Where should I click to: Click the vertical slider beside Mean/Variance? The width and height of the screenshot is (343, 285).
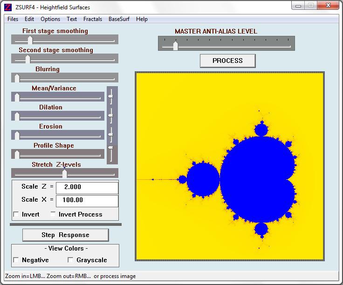coord(111,96)
